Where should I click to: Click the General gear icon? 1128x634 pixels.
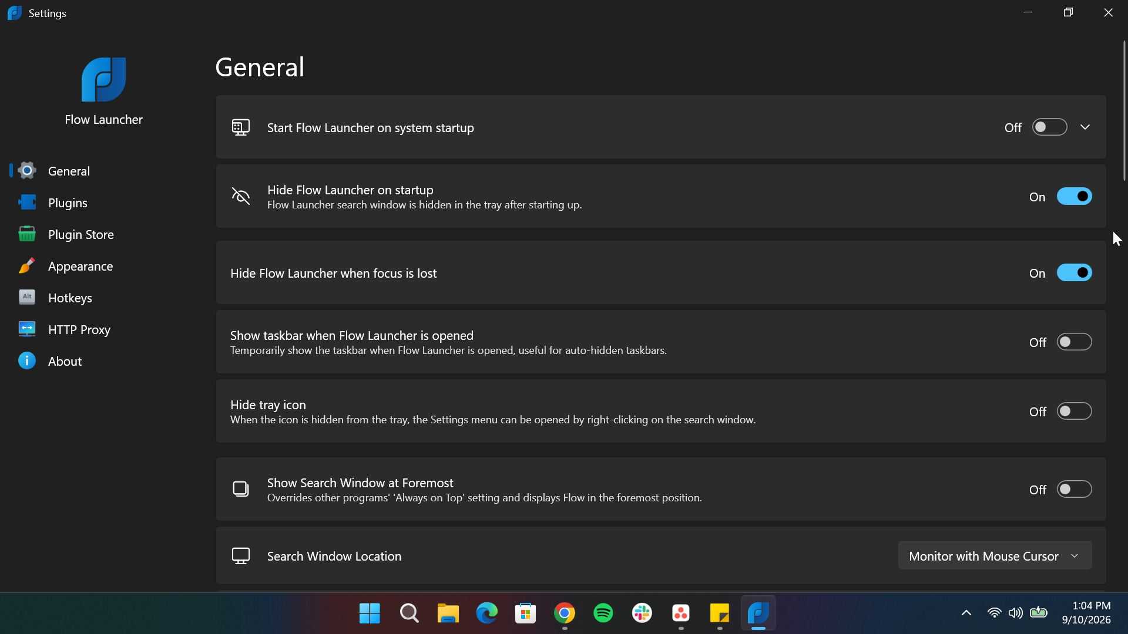tap(27, 171)
